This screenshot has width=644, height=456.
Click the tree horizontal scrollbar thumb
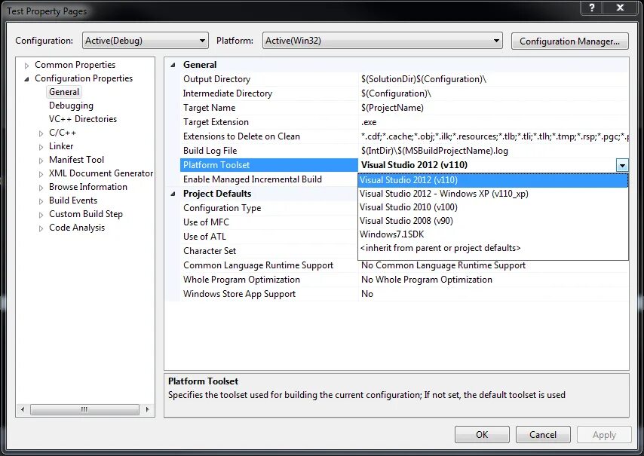(x=84, y=409)
